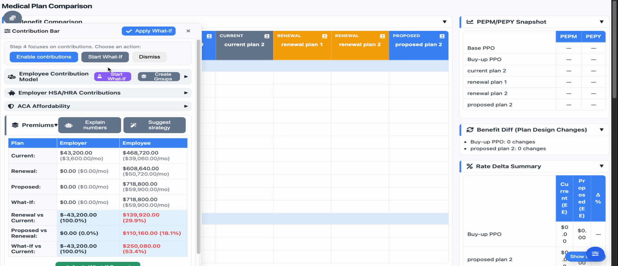Click PEPM/PEPY Snapshot chart icon
The image size is (618, 266).
(470, 22)
